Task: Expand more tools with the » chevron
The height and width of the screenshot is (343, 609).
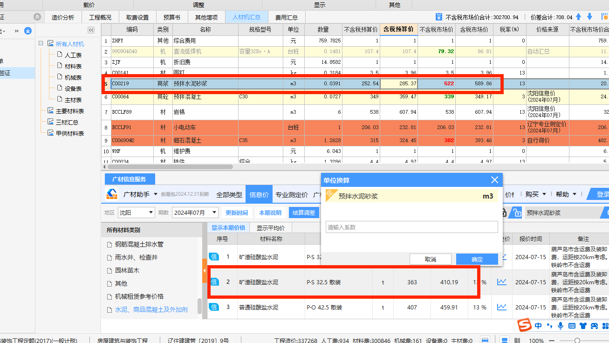Action: pos(17,31)
